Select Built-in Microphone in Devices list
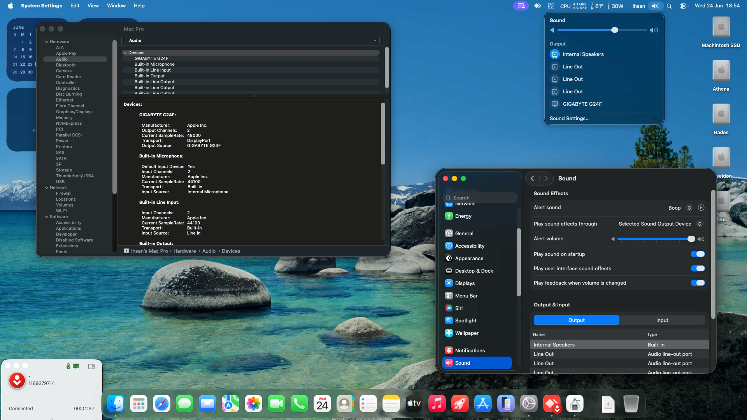The image size is (747, 420). pos(251,65)
